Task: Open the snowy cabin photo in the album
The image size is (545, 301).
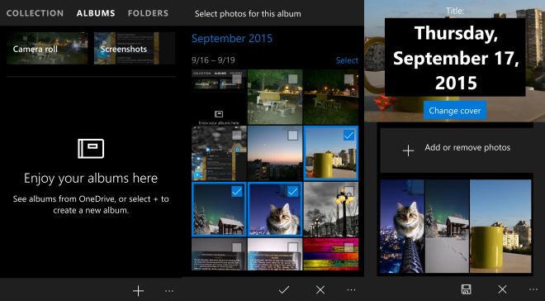Action: click(x=447, y=227)
